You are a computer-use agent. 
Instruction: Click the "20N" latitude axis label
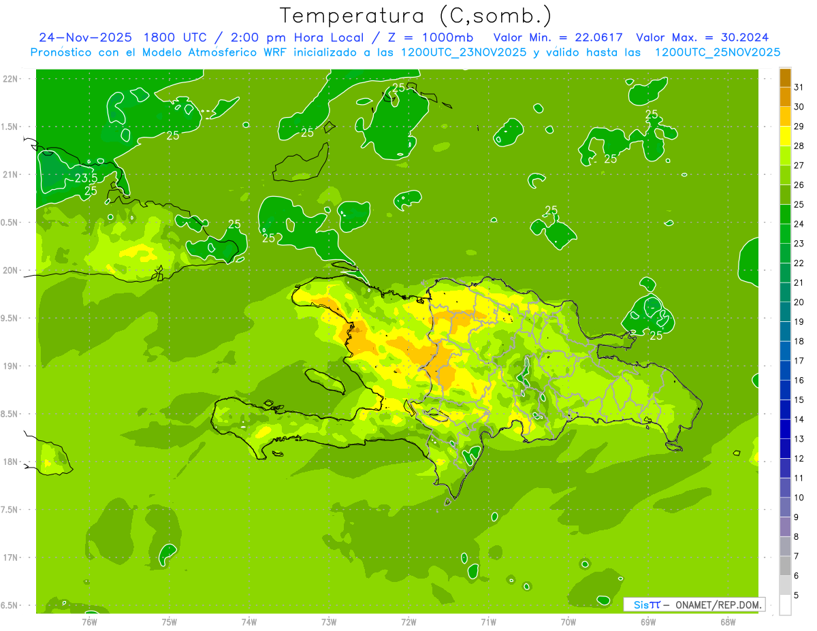(x=10, y=270)
